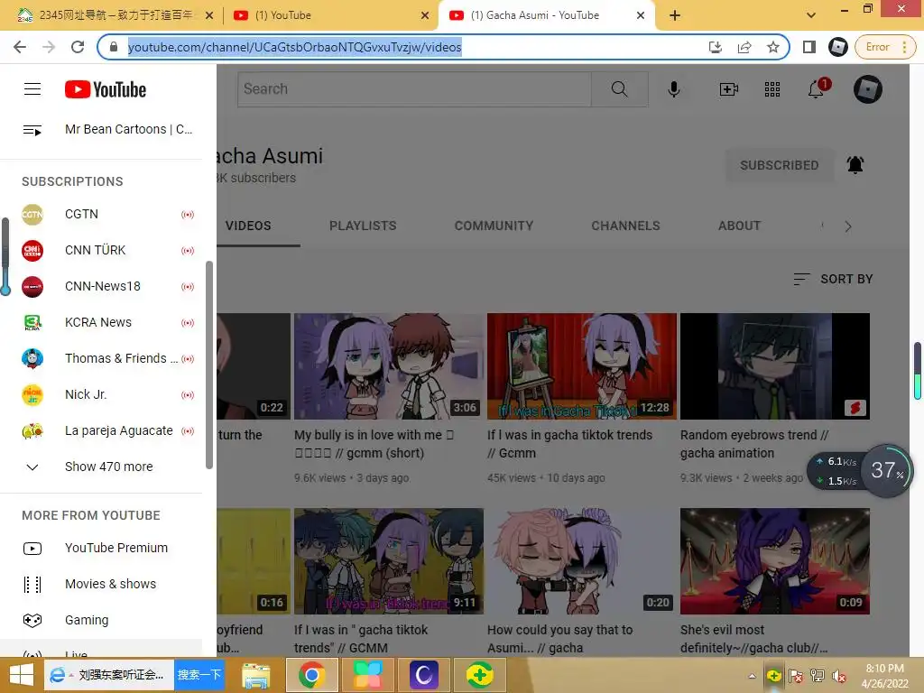
Task: Click the sidebar vertical scrollbar
Action: point(208,365)
